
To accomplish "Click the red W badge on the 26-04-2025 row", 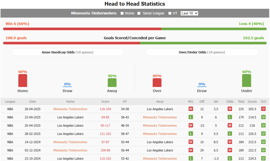I will pos(191,109).
